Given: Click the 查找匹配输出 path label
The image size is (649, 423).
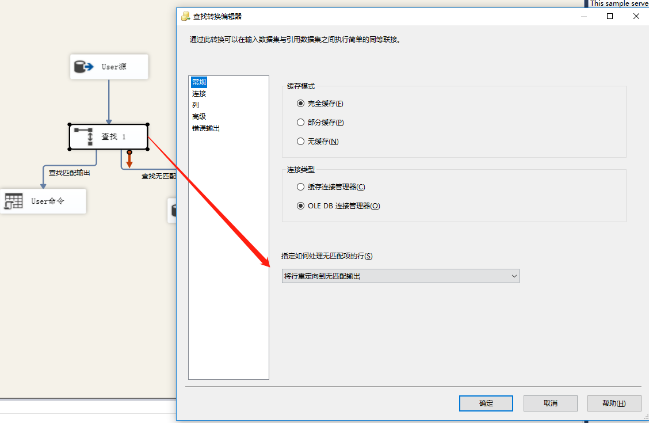Looking at the screenshot, I should (x=70, y=173).
